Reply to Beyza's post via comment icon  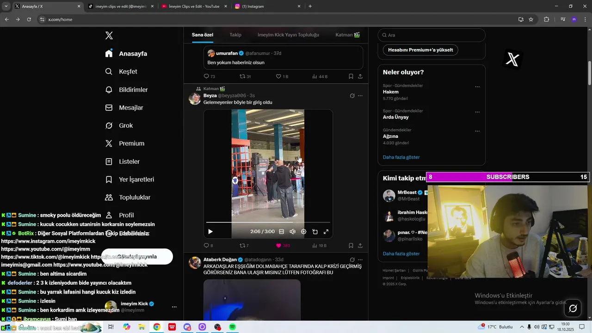(x=206, y=246)
